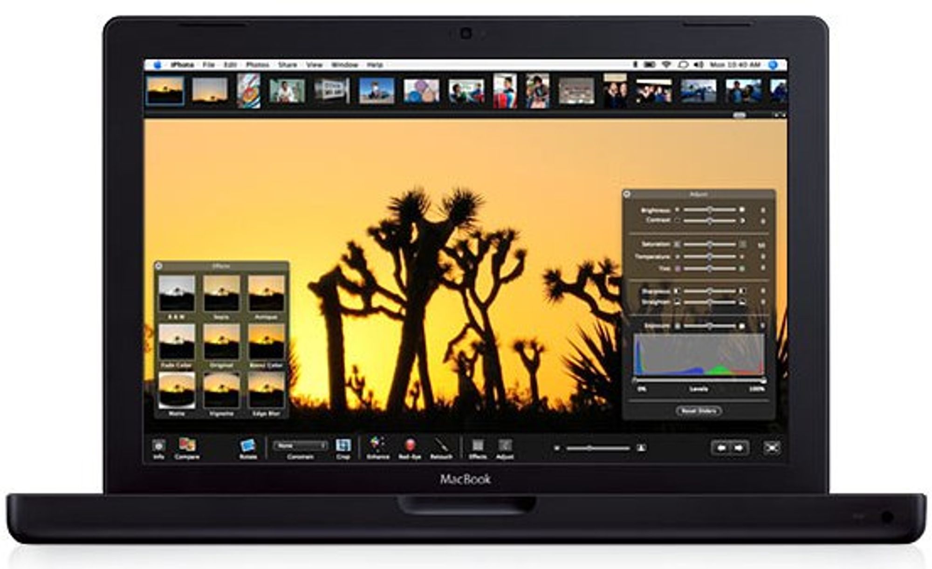Click the Exposure slider
This screenshot has height=569, width=932.
click(x=709, y=326)
